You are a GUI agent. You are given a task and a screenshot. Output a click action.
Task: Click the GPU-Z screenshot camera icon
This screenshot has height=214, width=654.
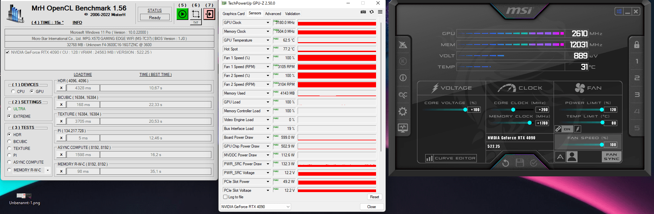pos(363,12)
